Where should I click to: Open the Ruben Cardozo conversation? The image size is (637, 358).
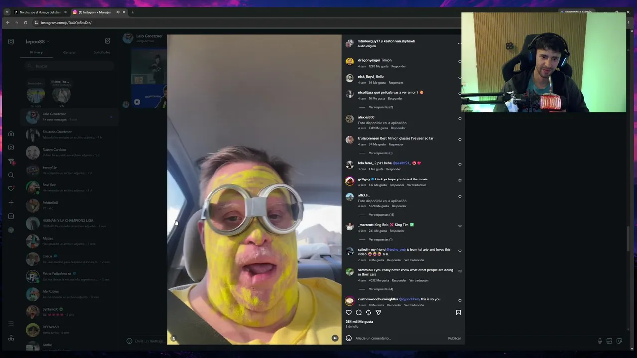[70, 152]
